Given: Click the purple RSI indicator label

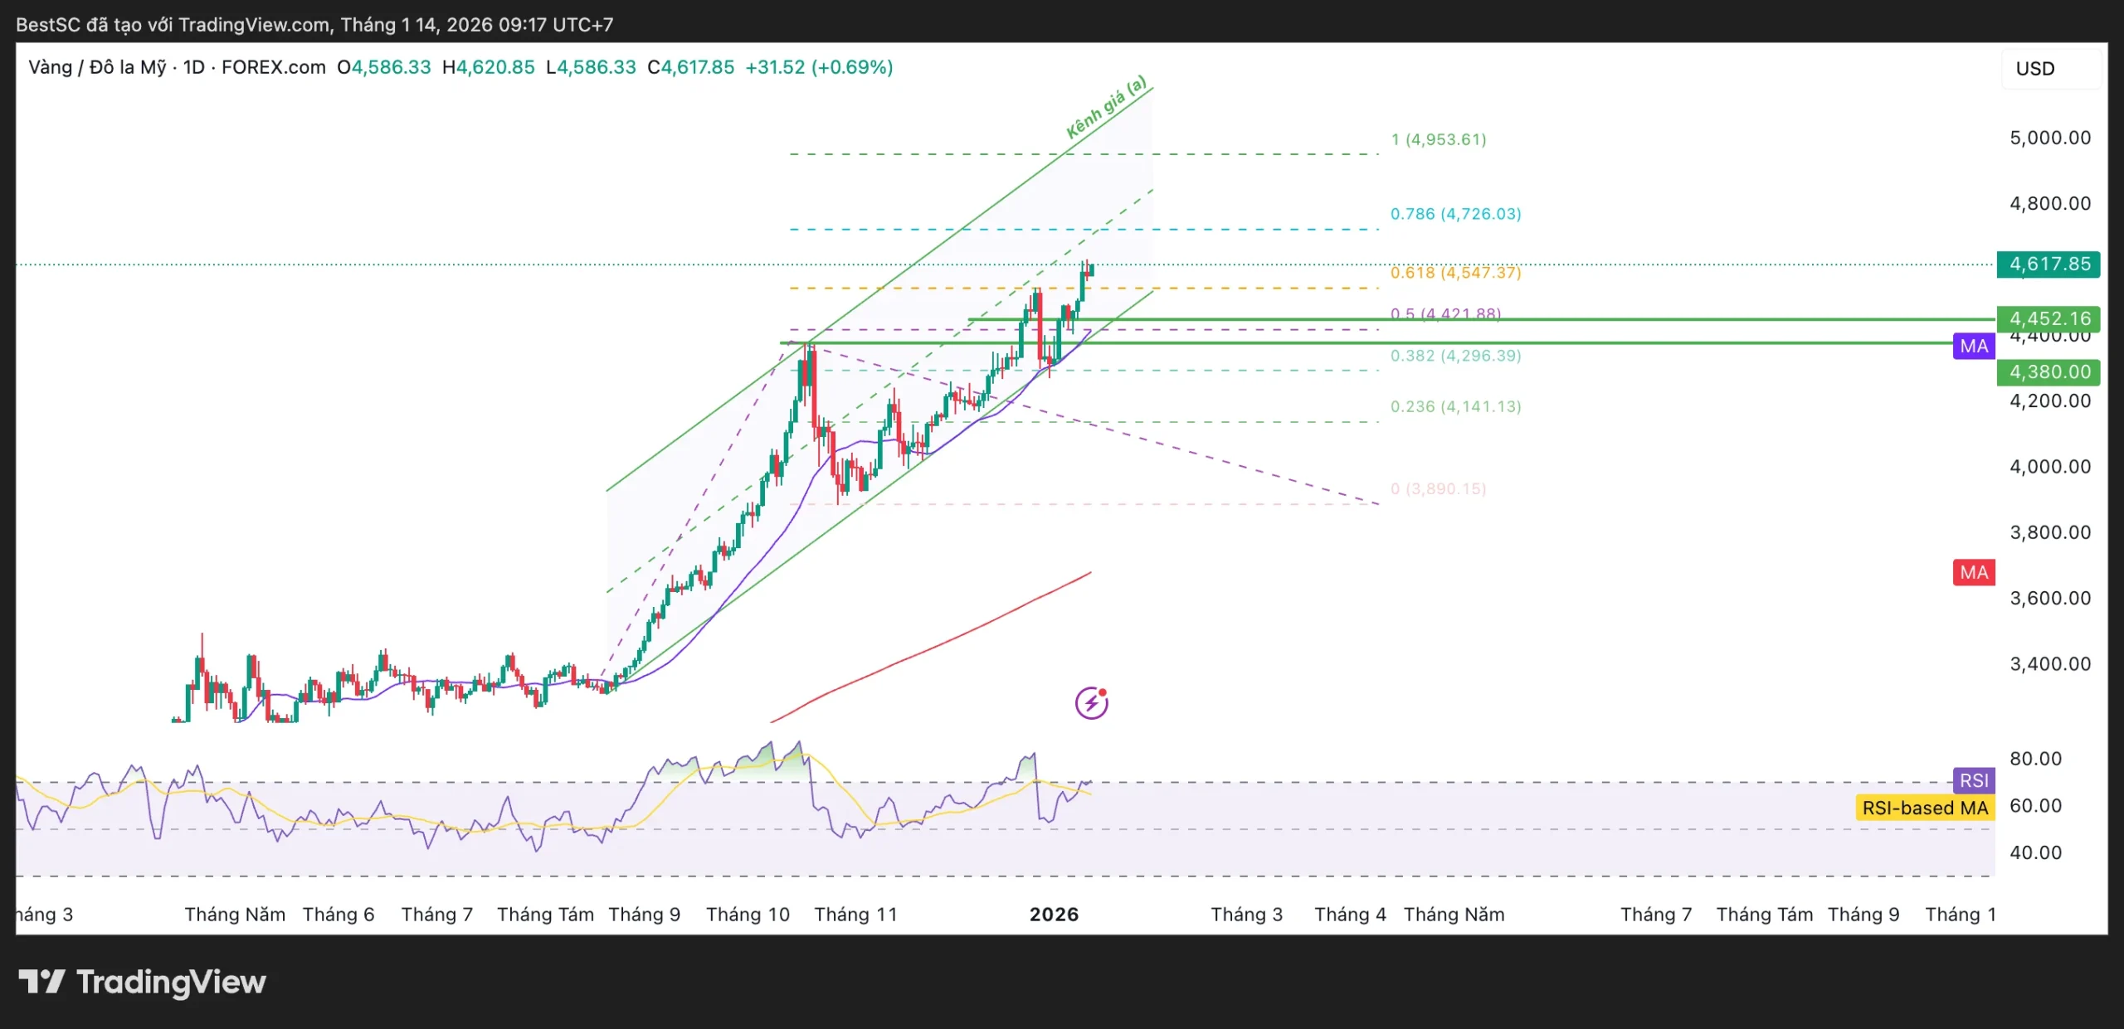Looking at the screenshot, I should pyautogui.click(x=1974, y=780).
